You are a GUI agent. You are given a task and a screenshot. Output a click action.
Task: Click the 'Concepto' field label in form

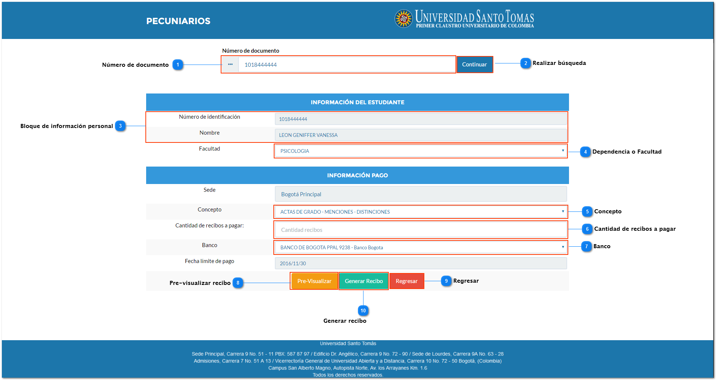point(210,210)
